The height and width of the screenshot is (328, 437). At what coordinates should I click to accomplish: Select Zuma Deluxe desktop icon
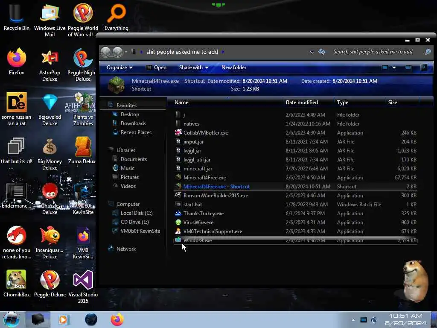tap(82, 151)
